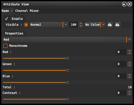Decrement the Contrast value spinner
The width and height of the screenshot is (134, 105).
(x=129, y=94)
